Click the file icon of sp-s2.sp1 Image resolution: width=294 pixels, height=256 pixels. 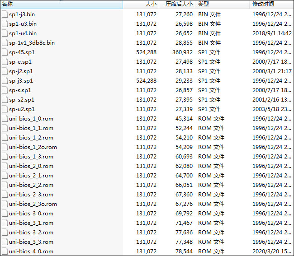coord(5,100)
